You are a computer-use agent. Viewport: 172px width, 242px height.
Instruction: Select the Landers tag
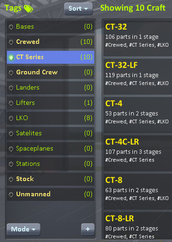click(x=51, y=88)
